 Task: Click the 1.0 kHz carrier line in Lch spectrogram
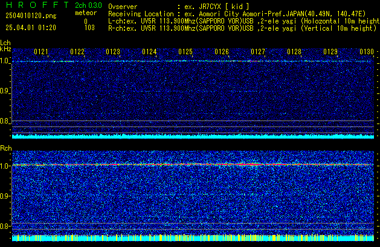coord(193,61)
